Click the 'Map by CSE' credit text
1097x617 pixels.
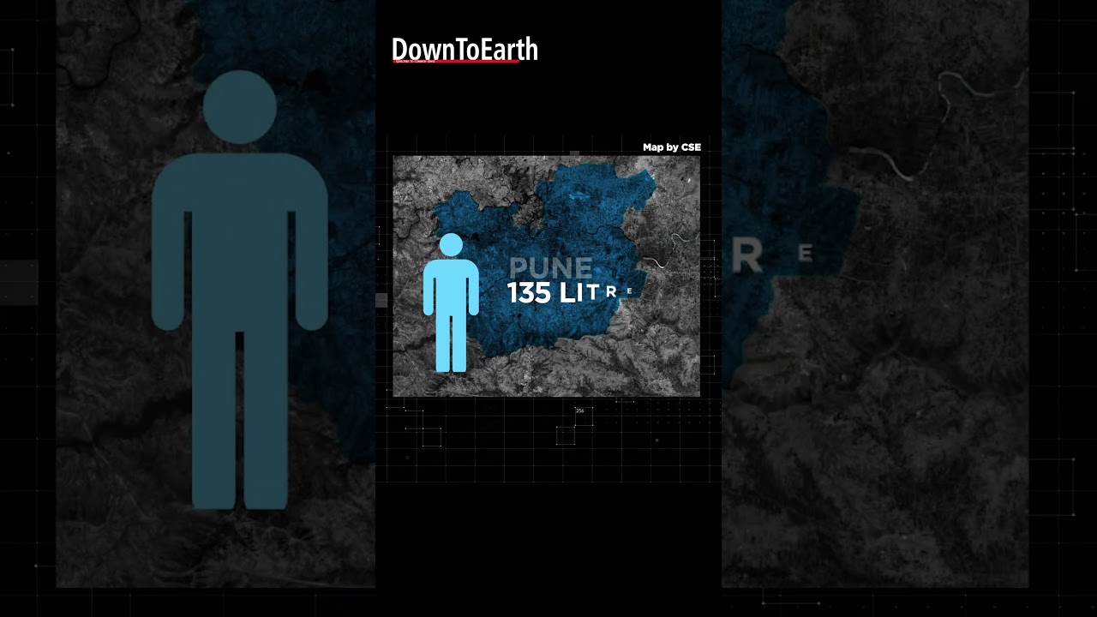pos(672,147)
